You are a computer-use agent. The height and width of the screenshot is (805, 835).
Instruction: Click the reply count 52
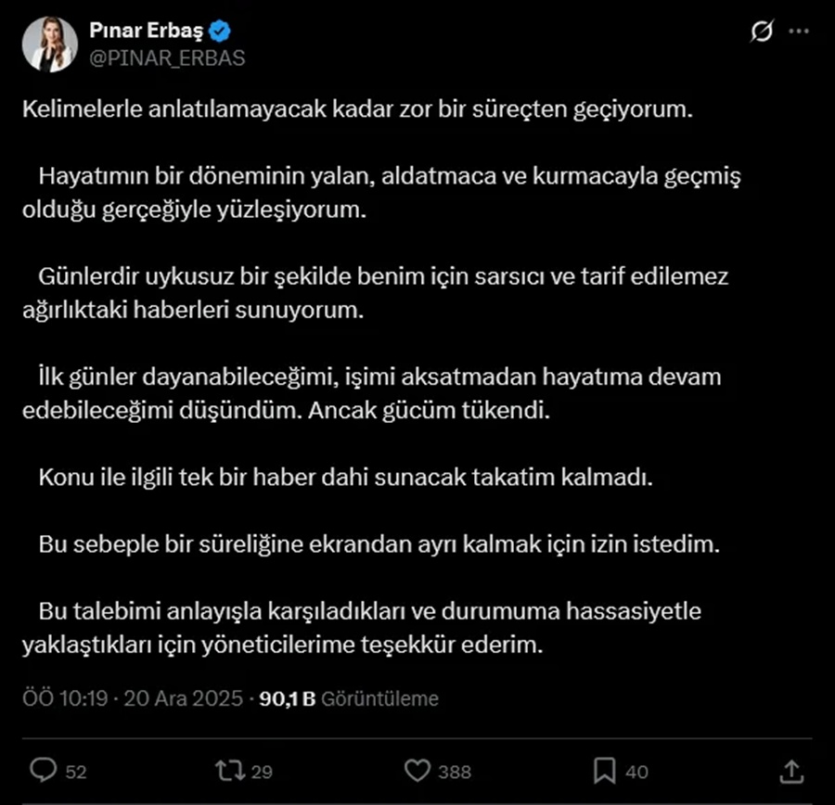tap(76, 771)
